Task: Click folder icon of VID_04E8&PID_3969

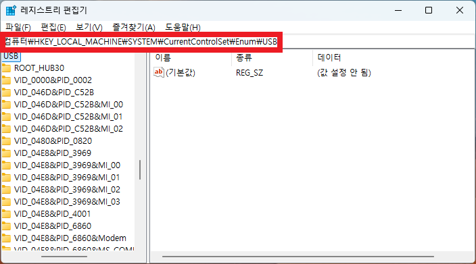Action: pos(6,153)
